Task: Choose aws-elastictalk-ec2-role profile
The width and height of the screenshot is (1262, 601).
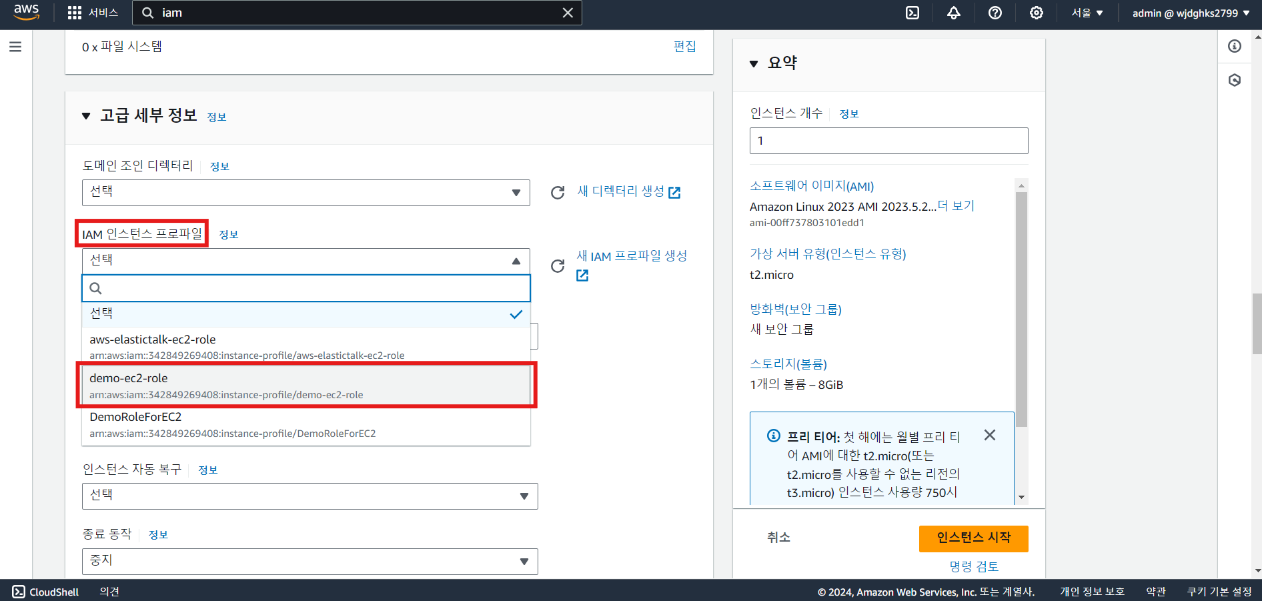Action: [x=306, y=346]
